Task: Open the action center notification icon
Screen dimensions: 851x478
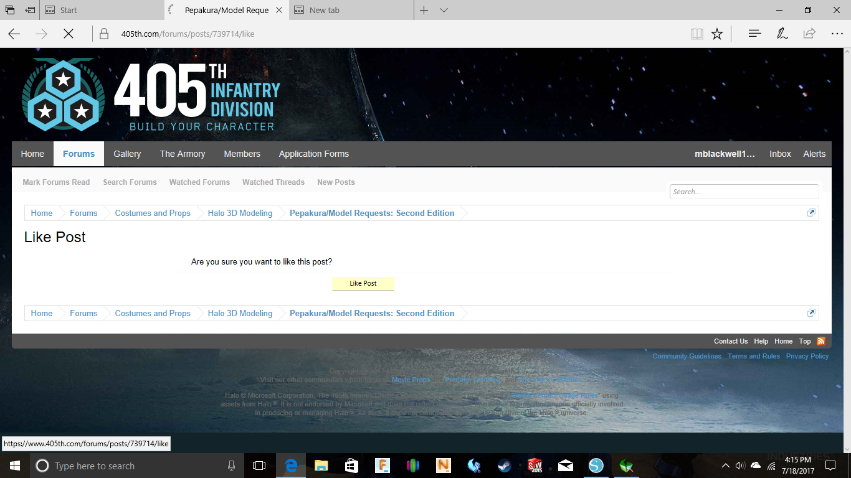Action: pyautogui.click(x=830, y=466)
